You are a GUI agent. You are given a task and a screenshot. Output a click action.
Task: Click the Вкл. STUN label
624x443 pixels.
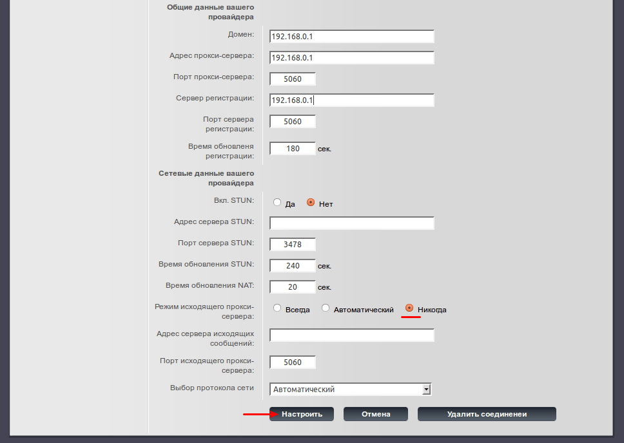coord(234,200)
